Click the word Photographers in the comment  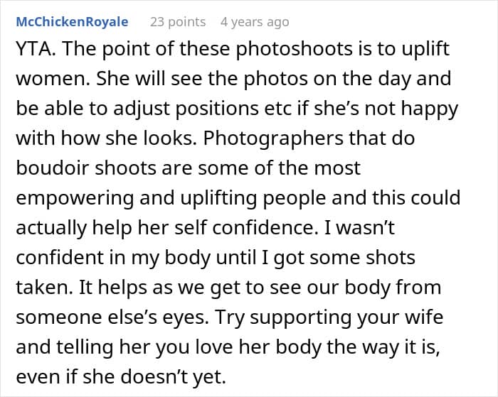(273, 138)
